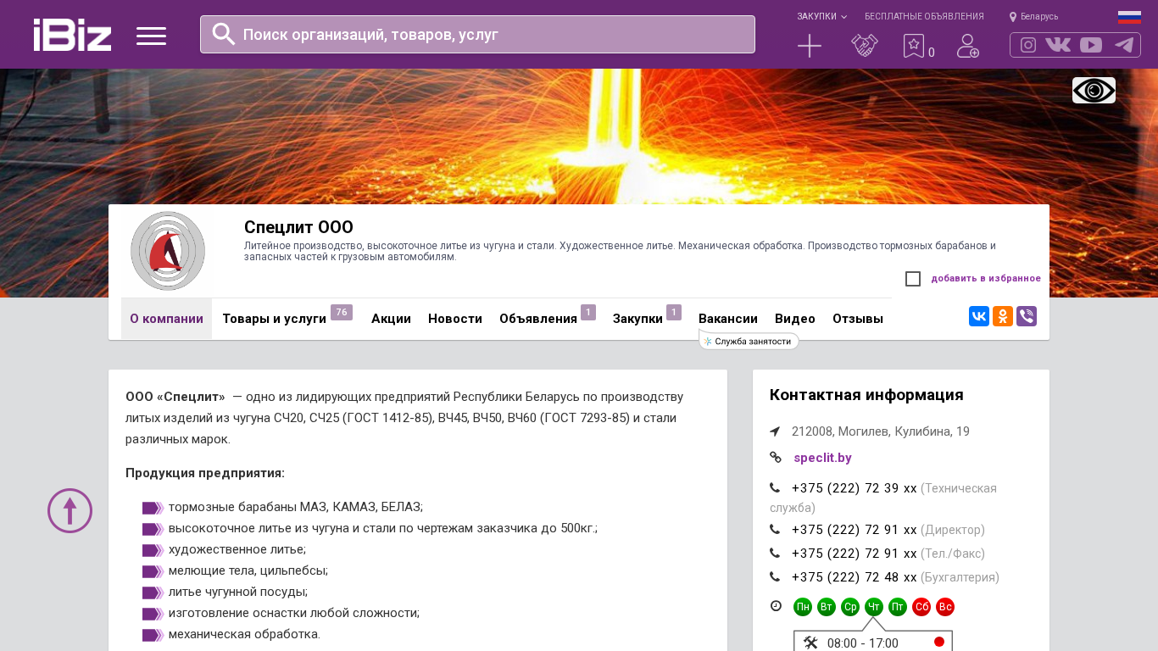The width and height of the screenshot is (1158, 651).
Task: Open the 'Бесплатные объявления' link
Action: pos(924,16)
